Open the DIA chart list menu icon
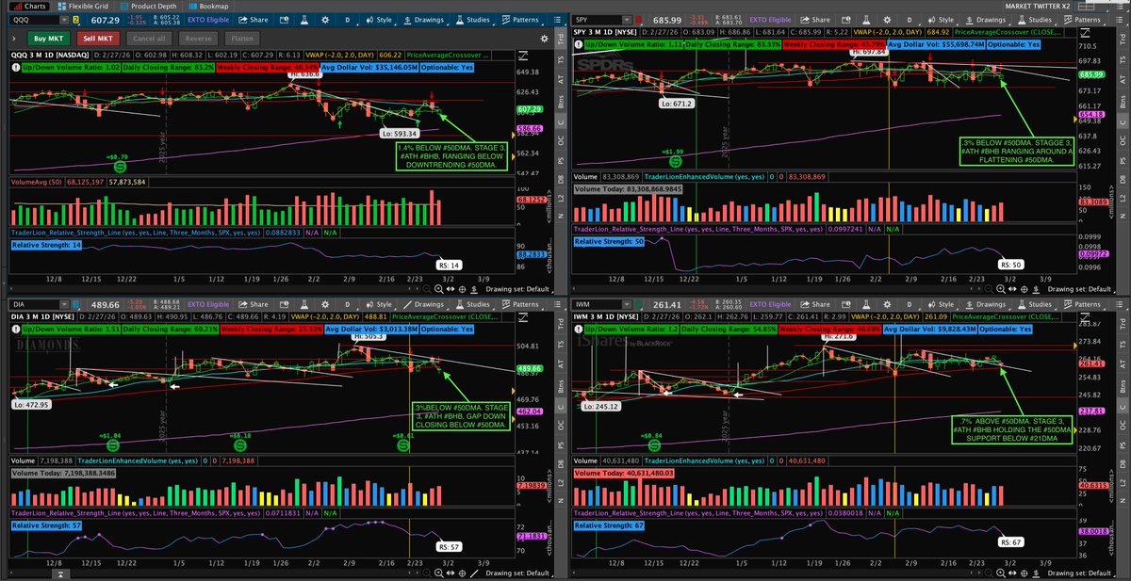Screen dimensions: 1131x581 pos(557,304)
